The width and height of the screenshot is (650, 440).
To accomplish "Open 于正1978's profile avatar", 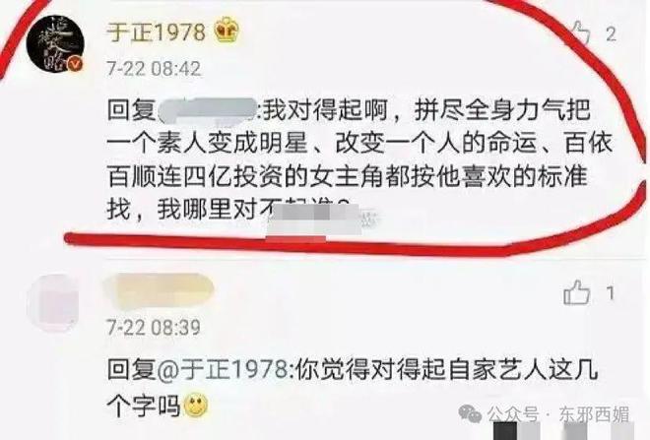I will tap(55, 44).
